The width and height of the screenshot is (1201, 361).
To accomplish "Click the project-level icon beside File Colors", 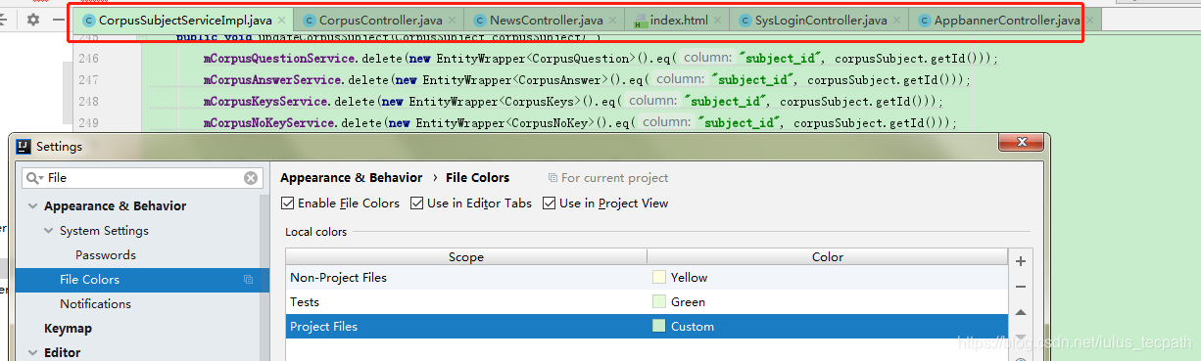I will (249, 280).
